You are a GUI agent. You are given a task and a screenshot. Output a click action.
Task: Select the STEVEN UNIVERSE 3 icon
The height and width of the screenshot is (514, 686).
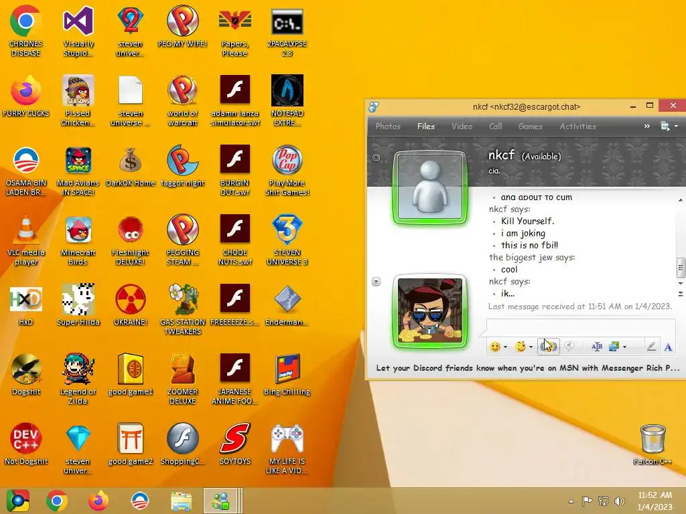[x=287, y=240]
